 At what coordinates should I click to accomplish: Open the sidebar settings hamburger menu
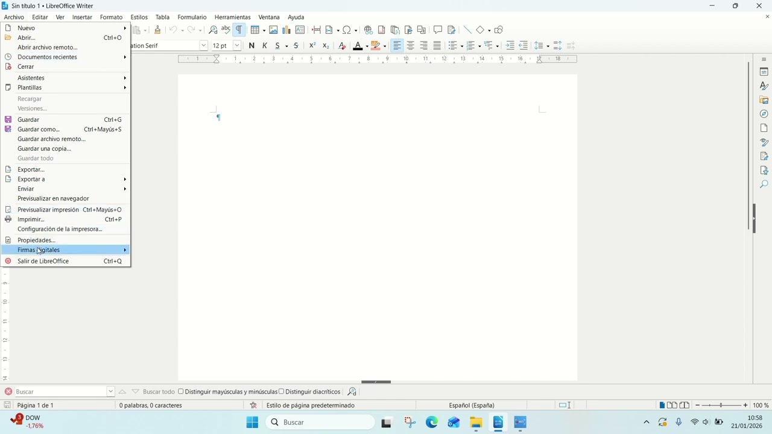tap(764, 59)
